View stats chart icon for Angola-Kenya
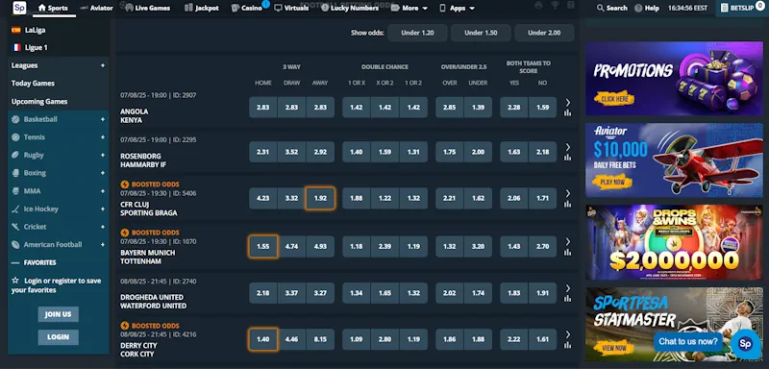The height and width of the screenshot is (369, 769). point(568,113)
